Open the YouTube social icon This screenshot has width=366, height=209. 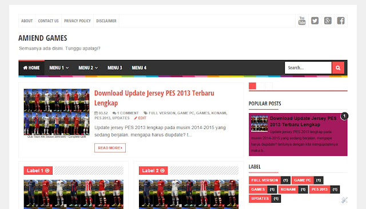tap(302, 21)
